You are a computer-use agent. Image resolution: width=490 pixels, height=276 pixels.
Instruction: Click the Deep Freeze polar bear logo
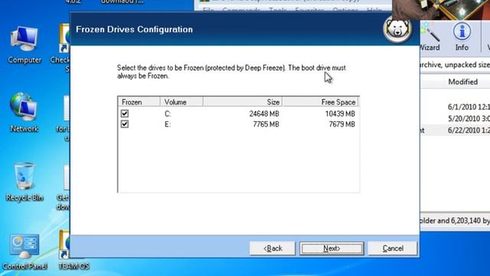tap(397, 30)
